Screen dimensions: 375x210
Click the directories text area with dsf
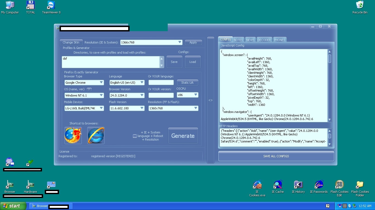pos(111,62)
